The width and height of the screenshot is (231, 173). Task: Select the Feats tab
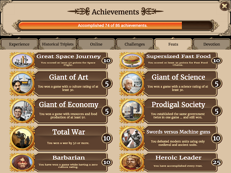pos(173,44)
